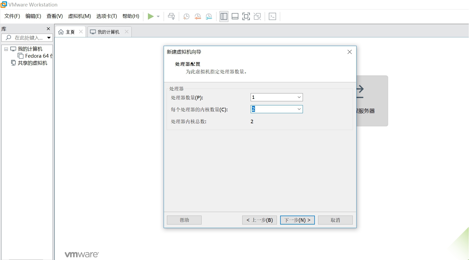Click the 帮助 button in the wizard
Screen dimensions: 469x260
184,220
